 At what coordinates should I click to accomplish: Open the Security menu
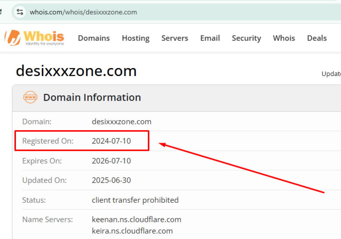[246, 38]
